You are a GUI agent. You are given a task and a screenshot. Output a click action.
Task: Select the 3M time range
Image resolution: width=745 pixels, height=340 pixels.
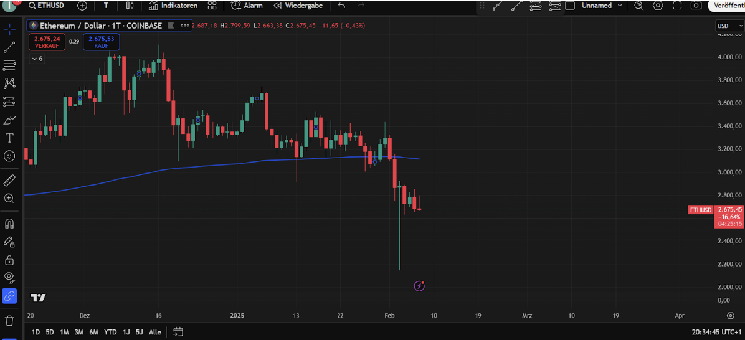[x=79, y=332]
